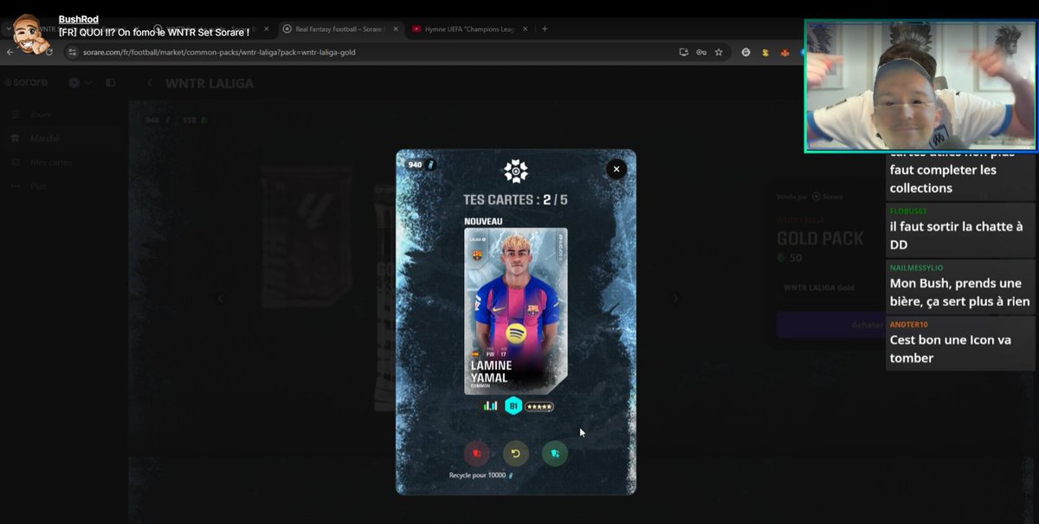Click the "Recycle pour 10000" label
This screenshot has width=1039, height=524.
[481, 475]
